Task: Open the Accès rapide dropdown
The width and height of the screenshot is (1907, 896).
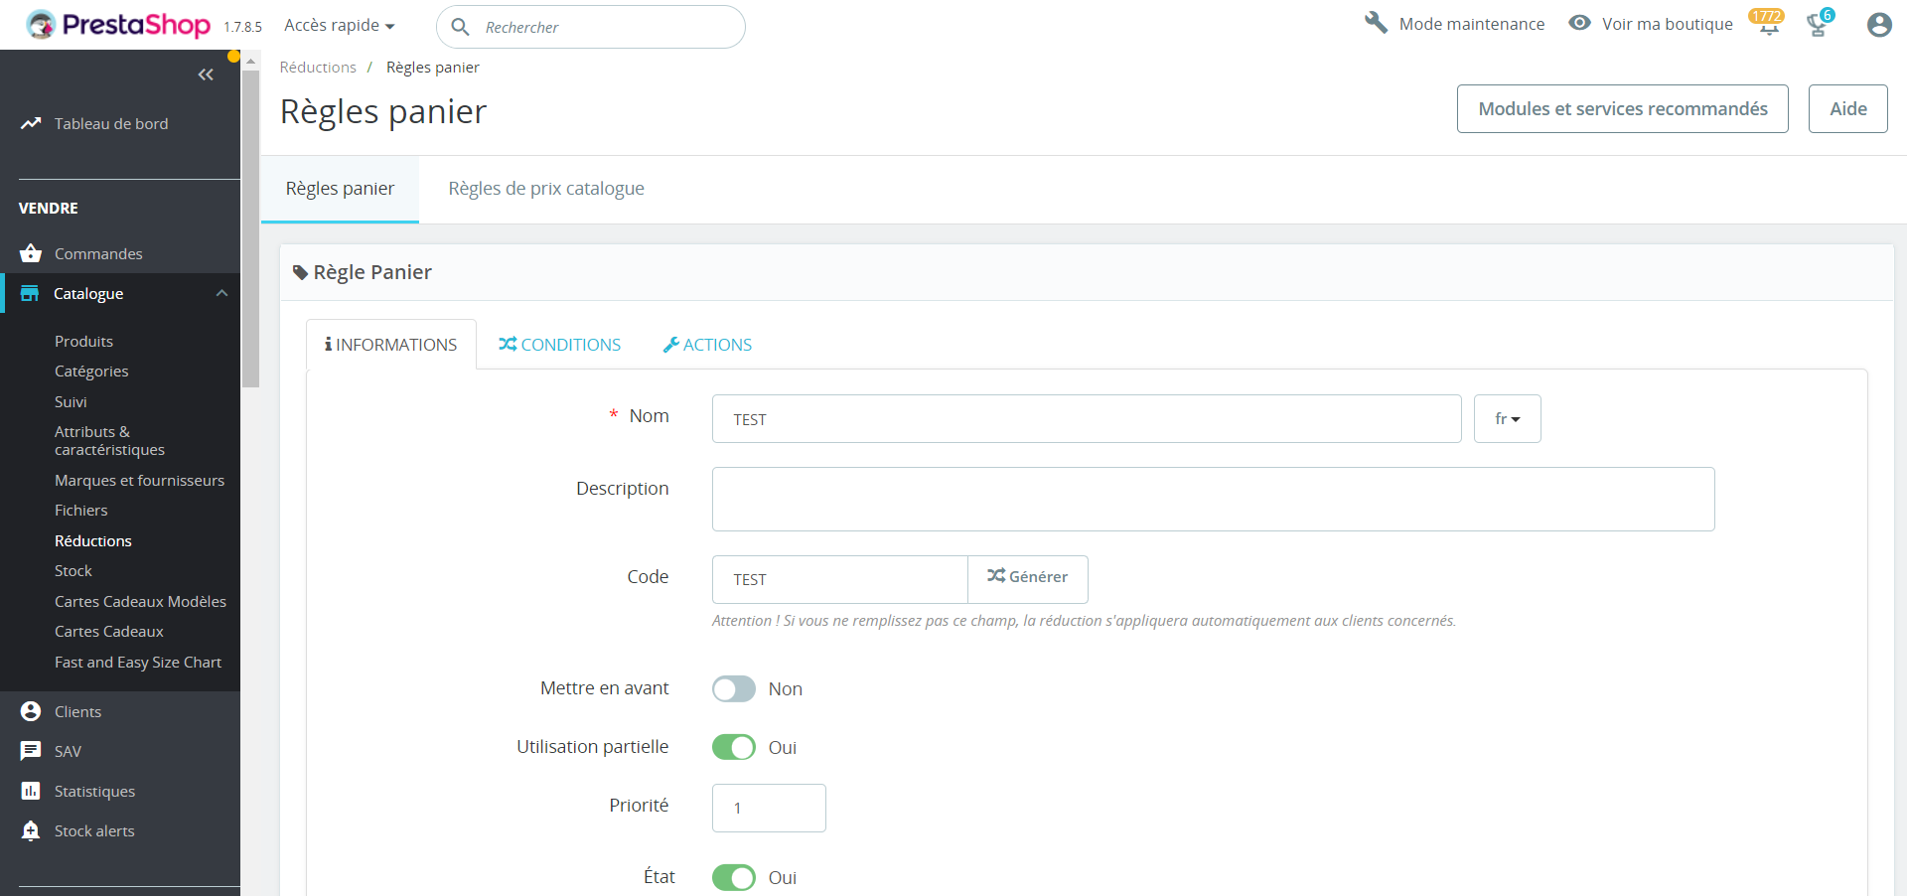Action: (340, 25)
